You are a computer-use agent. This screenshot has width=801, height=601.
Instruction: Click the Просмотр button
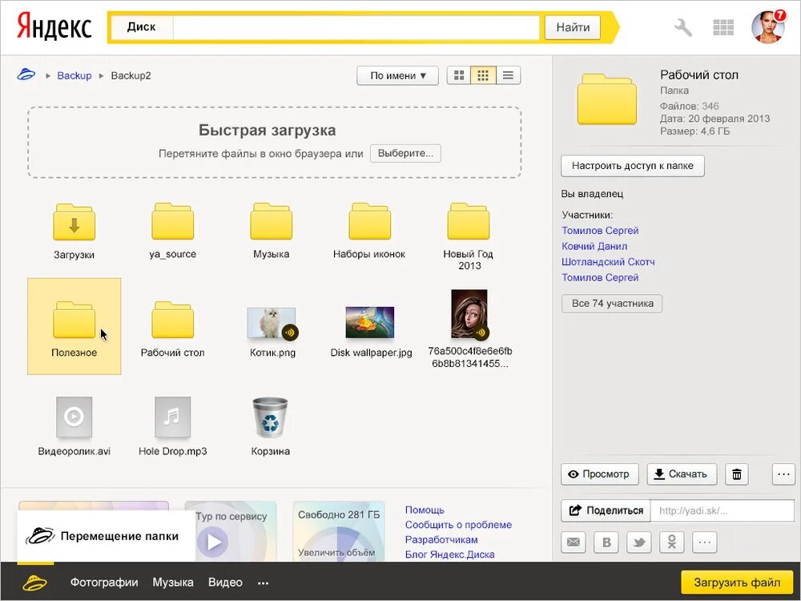pos(599,474)
